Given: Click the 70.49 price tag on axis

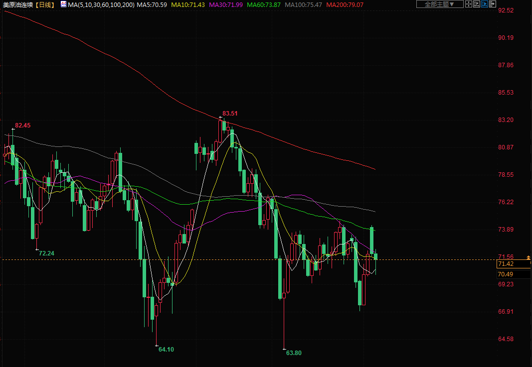Looking at the screenshot, I should coord(506,274).
